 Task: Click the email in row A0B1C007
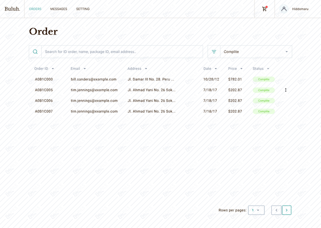pos(94,111)
